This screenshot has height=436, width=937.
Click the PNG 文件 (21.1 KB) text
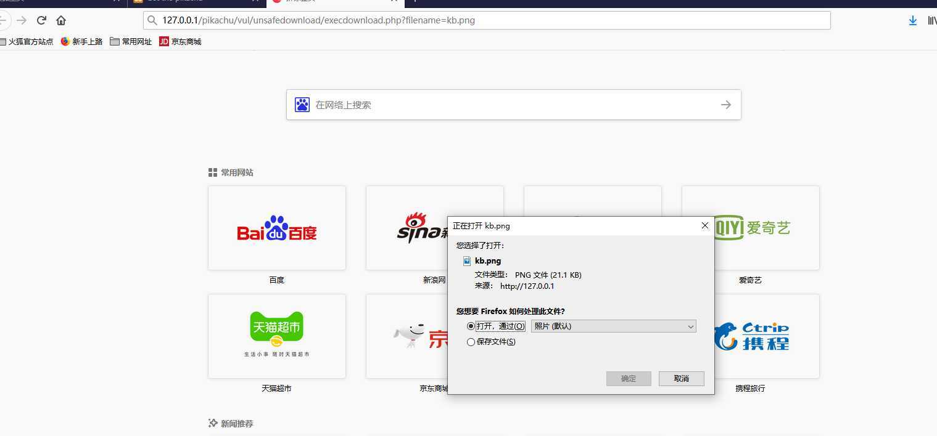point(548,275)
